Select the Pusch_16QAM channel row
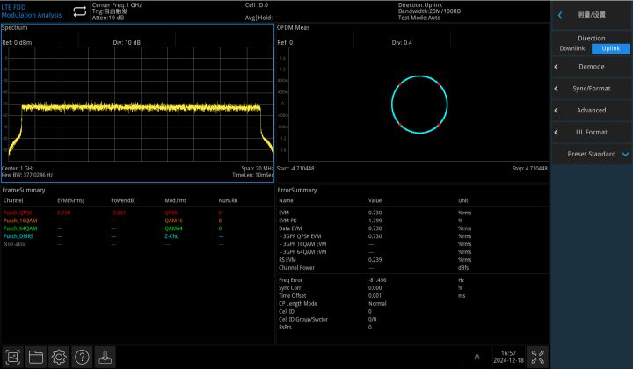The height and width of the screenshot is (369, 633). (x=137, y=221)
